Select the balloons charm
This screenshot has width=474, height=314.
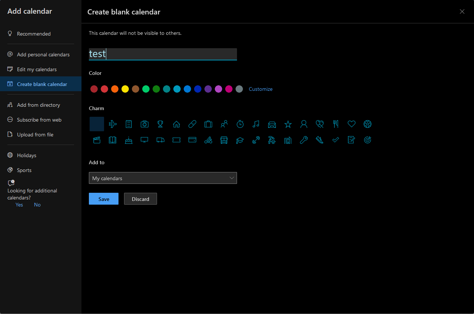pos(320,124)
